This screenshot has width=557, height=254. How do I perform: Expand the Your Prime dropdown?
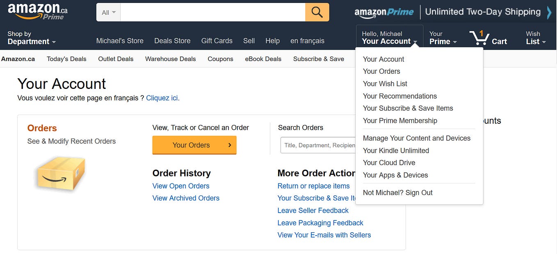443,38
